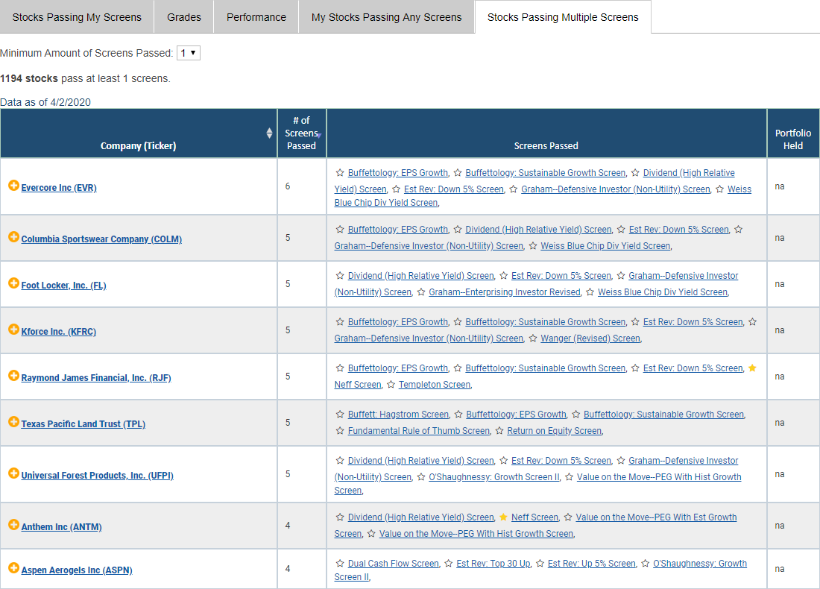Star Buffett: Hagstrom Screen in Texas Pacific row
Screen dimensions: 820x589
click(340, 415)
